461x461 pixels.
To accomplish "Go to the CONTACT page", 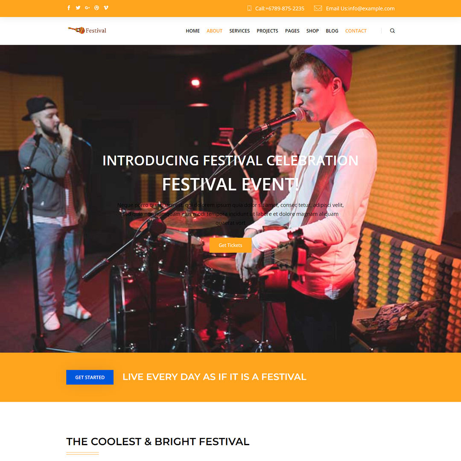I will tap(356, 31).
